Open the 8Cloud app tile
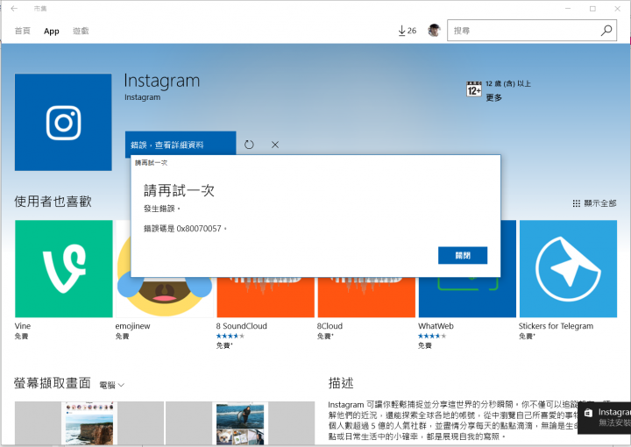631x447 pixels. tap(366, 297)
